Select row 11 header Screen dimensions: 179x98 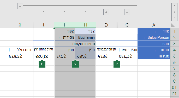click(x=174, y=94)
